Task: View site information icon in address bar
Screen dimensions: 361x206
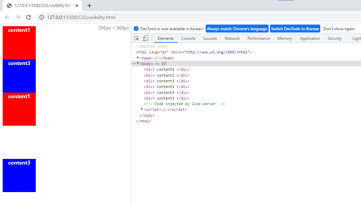Action: tap(42, 17)
